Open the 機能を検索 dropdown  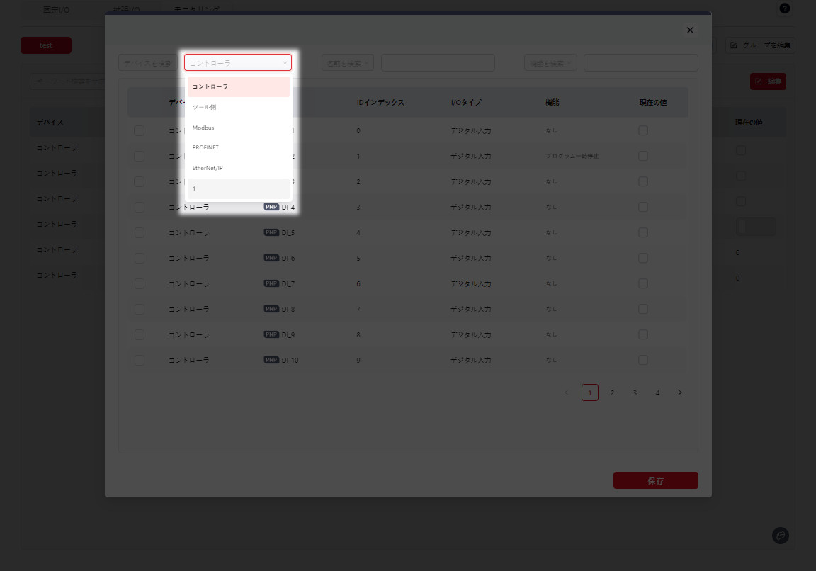point(550,62)
